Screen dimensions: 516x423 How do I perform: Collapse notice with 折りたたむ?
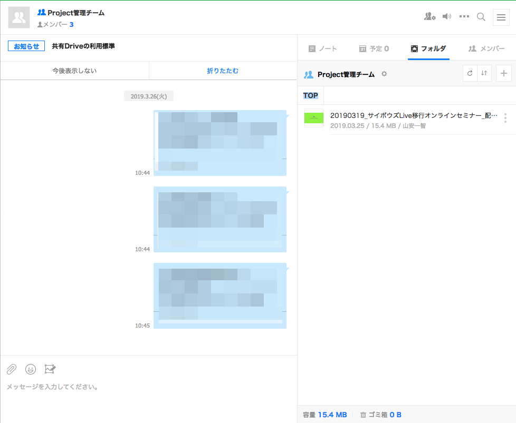coord(223,71)
